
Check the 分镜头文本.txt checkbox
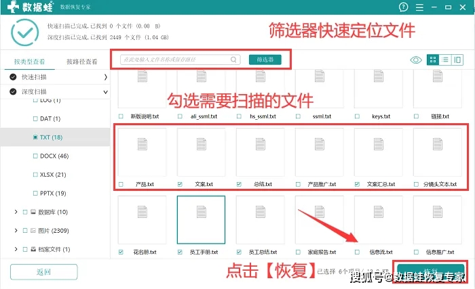pos(416,184)
